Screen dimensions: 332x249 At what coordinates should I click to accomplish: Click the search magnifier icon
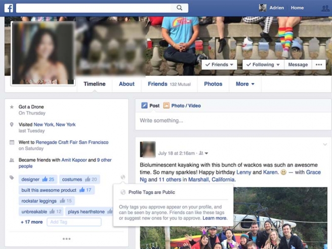[179, 8]
